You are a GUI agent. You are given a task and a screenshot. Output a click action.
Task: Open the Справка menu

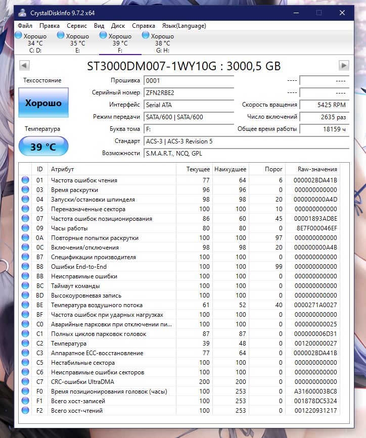[x=144, y=26]
